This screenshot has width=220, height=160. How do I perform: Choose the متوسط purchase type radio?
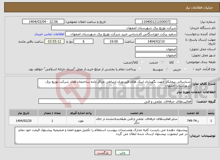tap(167, 69)
